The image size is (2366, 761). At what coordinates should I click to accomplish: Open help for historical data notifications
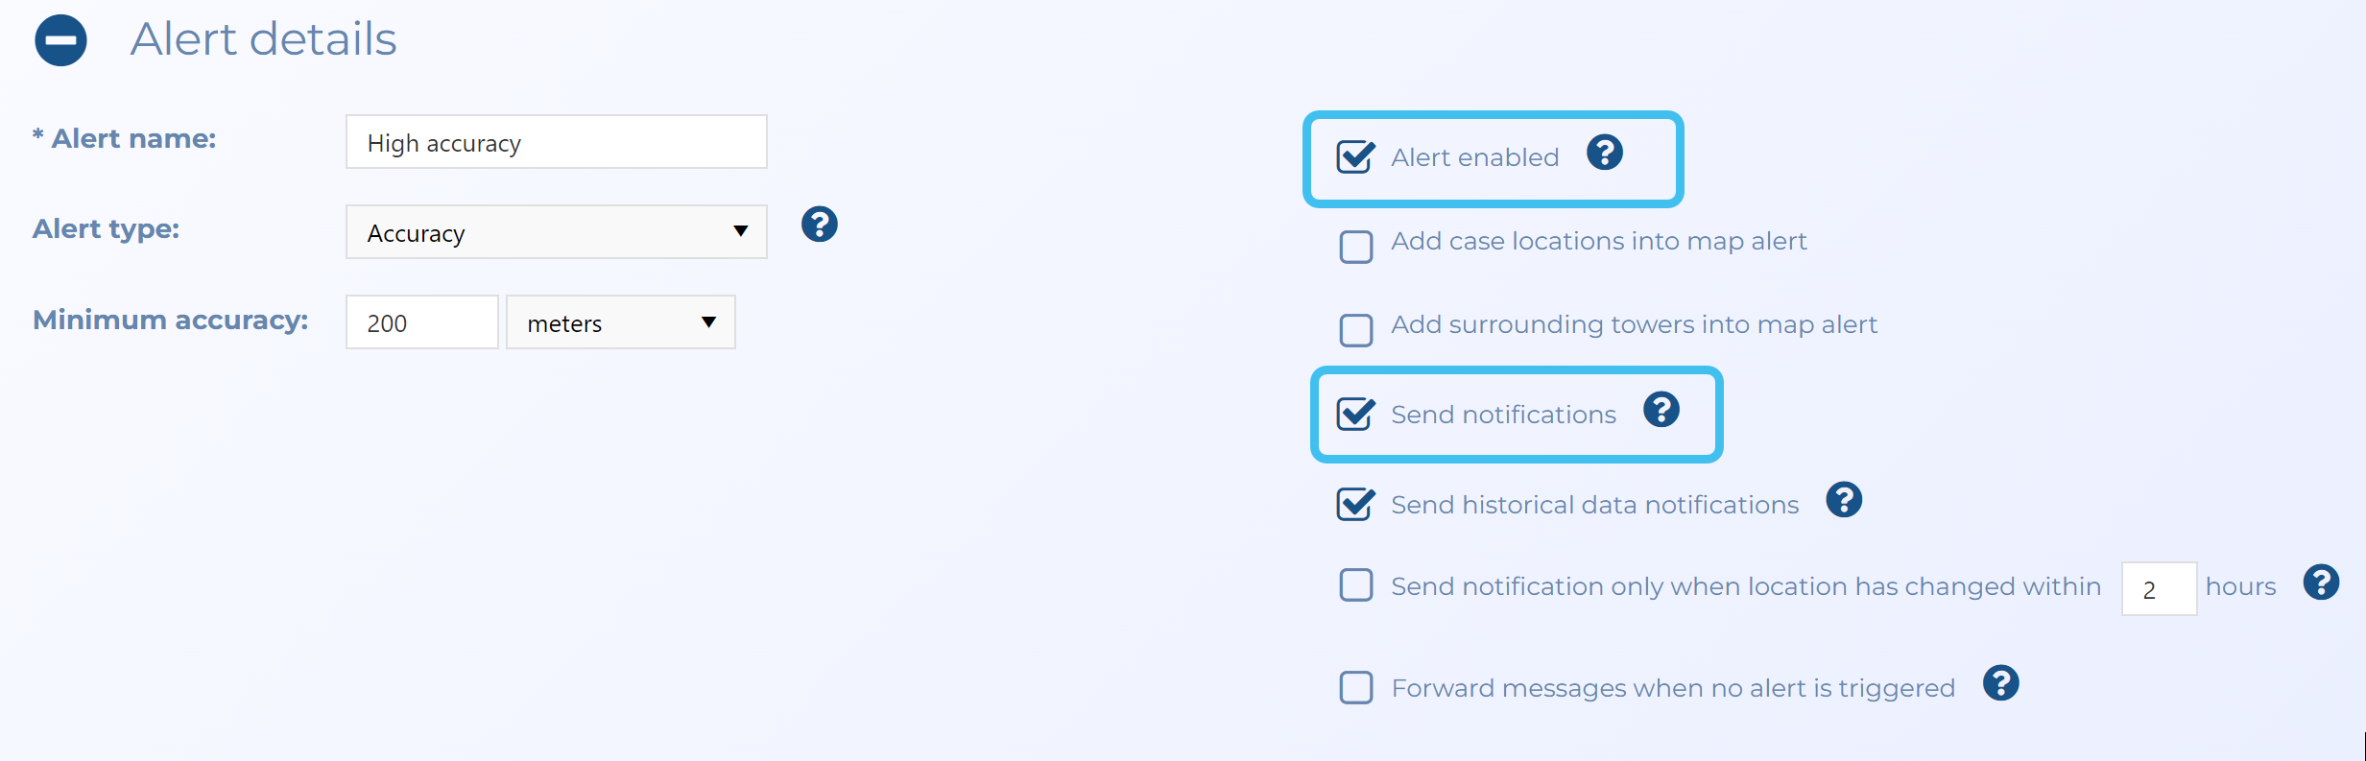[x=1843, y=500]
